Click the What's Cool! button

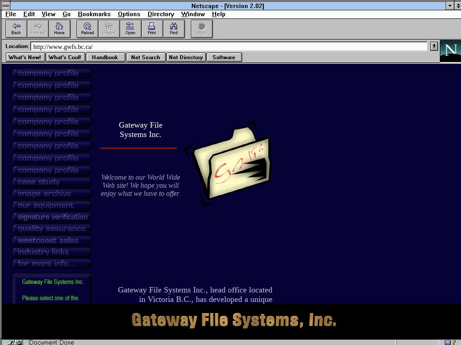tap(65, 57)
